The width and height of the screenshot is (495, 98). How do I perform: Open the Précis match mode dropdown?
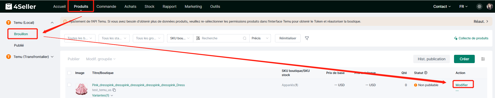coord(260,38)
